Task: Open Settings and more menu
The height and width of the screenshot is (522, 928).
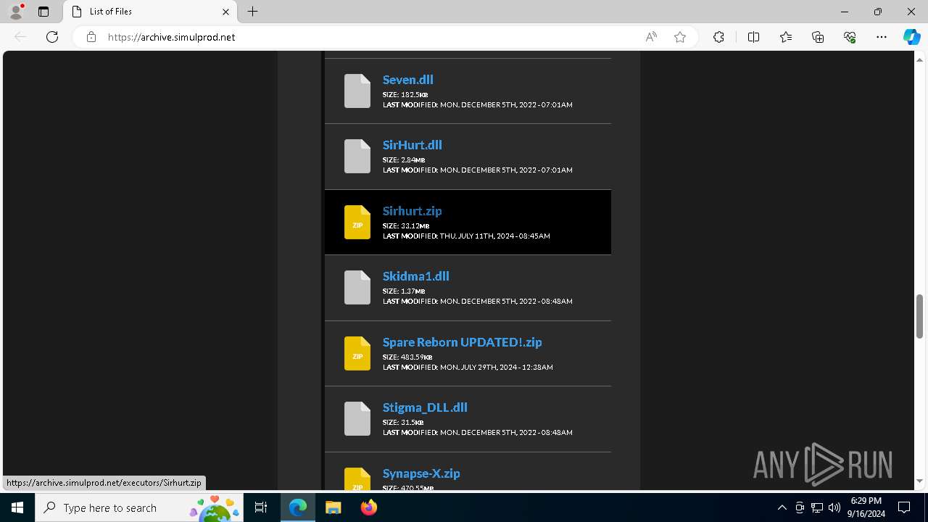Action: [x=882, y=37]
